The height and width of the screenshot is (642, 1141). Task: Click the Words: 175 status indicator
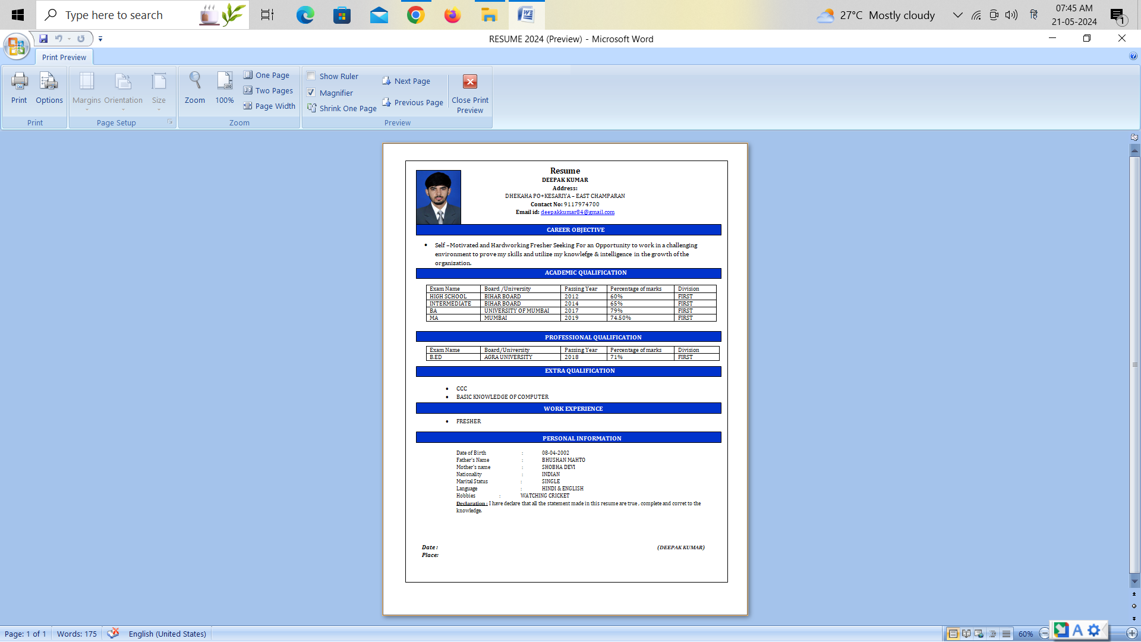(x=77, y=634)
